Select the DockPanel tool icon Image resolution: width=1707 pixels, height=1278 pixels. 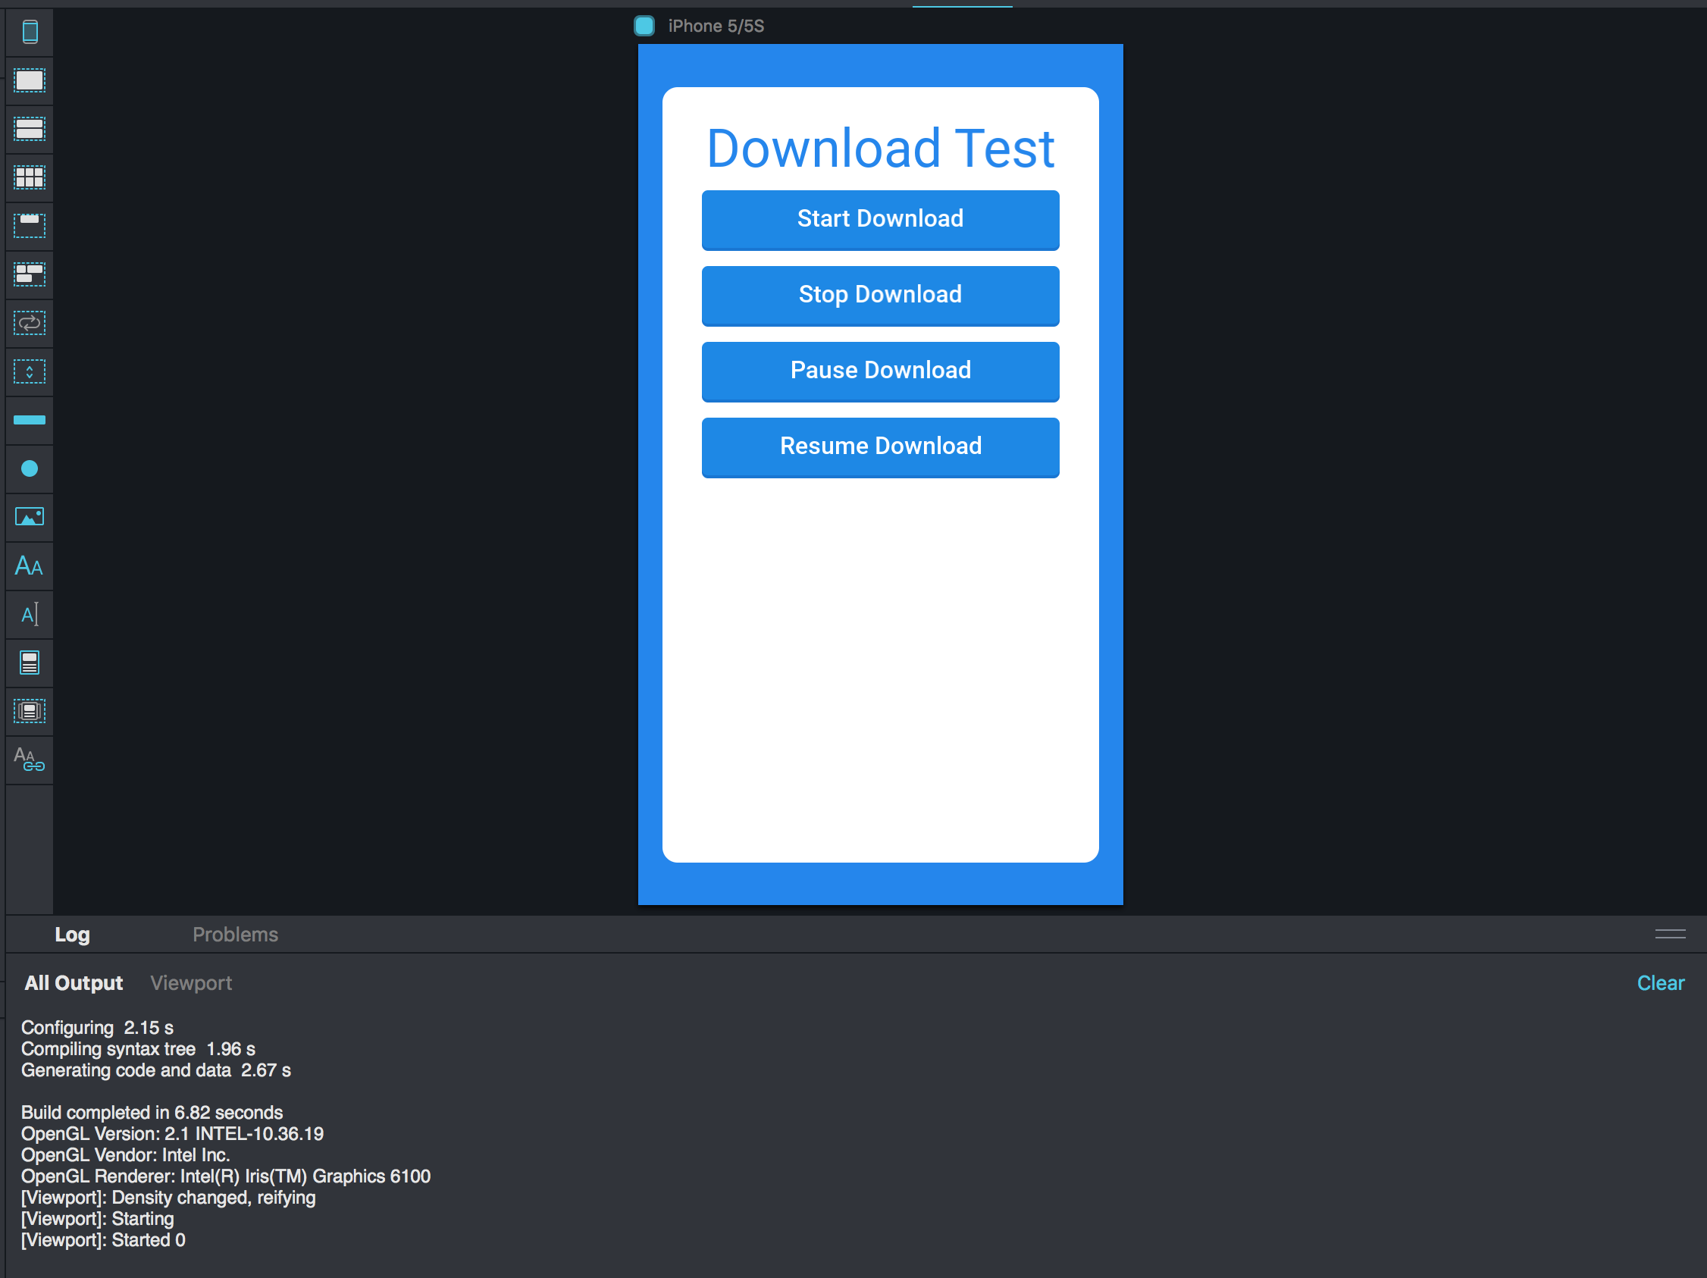pos(30,226)
